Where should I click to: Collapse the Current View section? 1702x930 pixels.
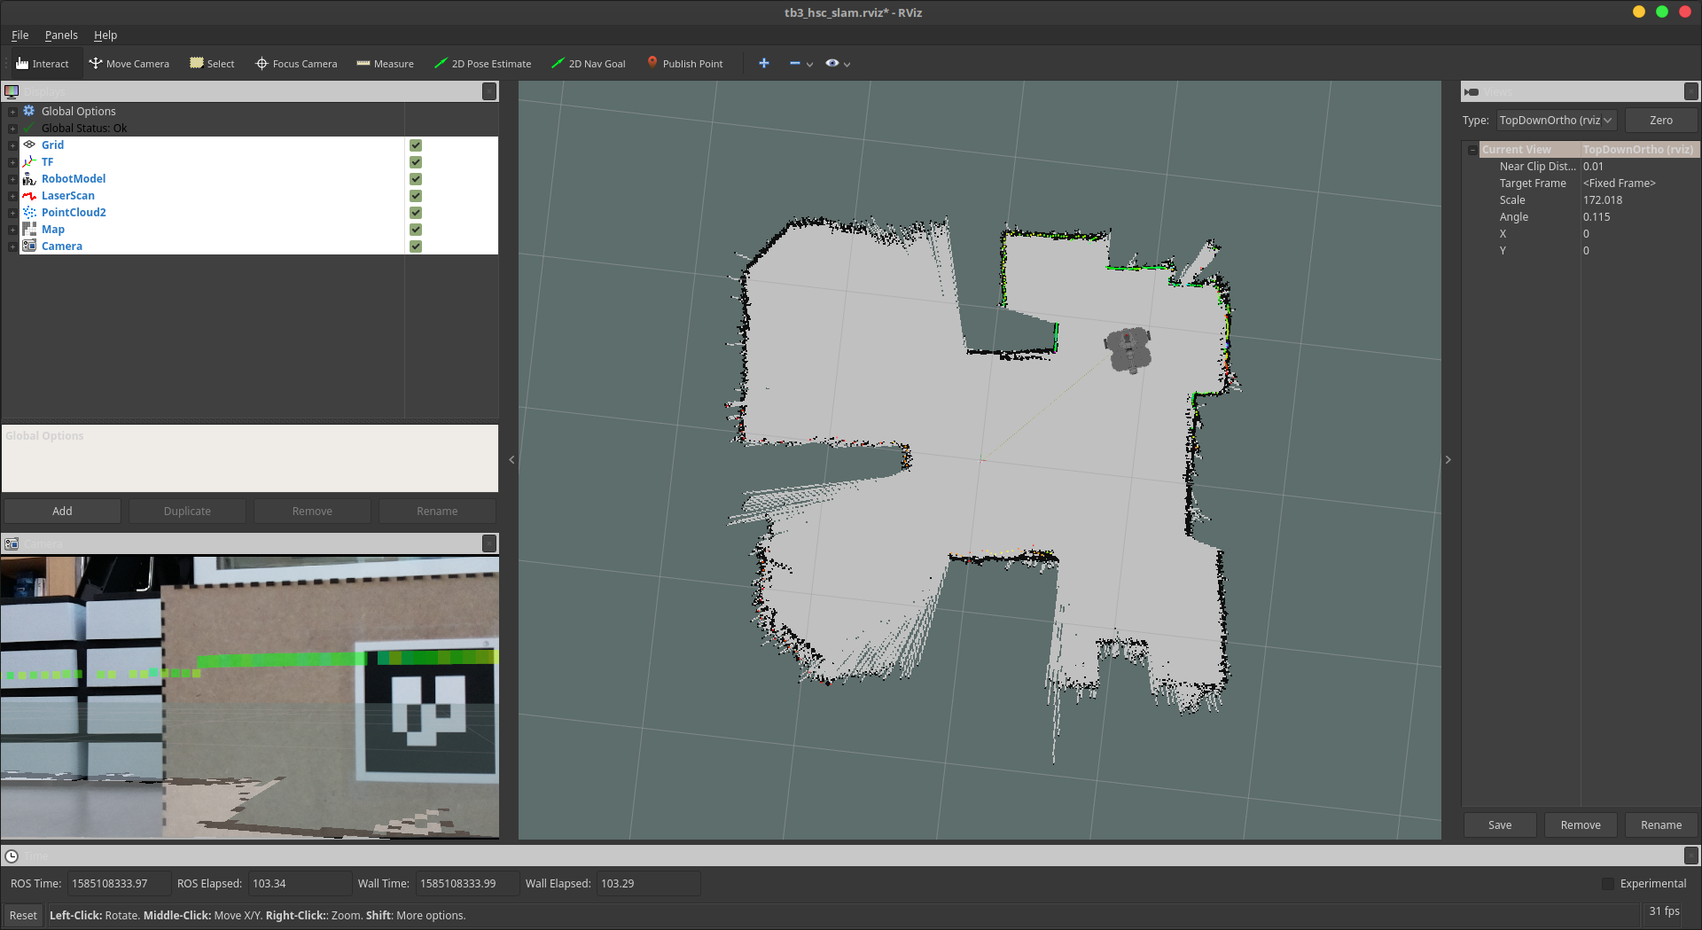point(1472,150)
